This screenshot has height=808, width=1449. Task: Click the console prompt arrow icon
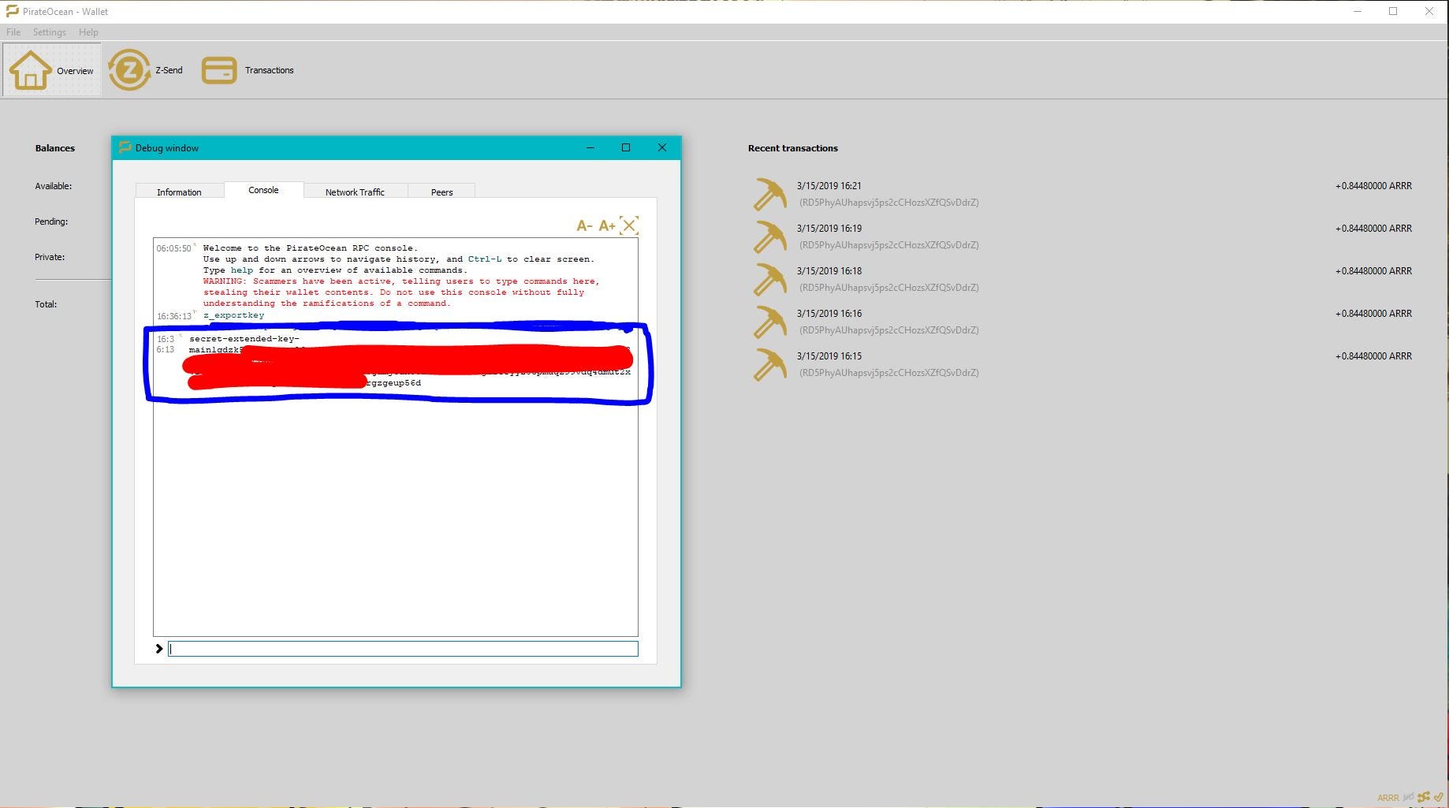(x=159, y=649)
